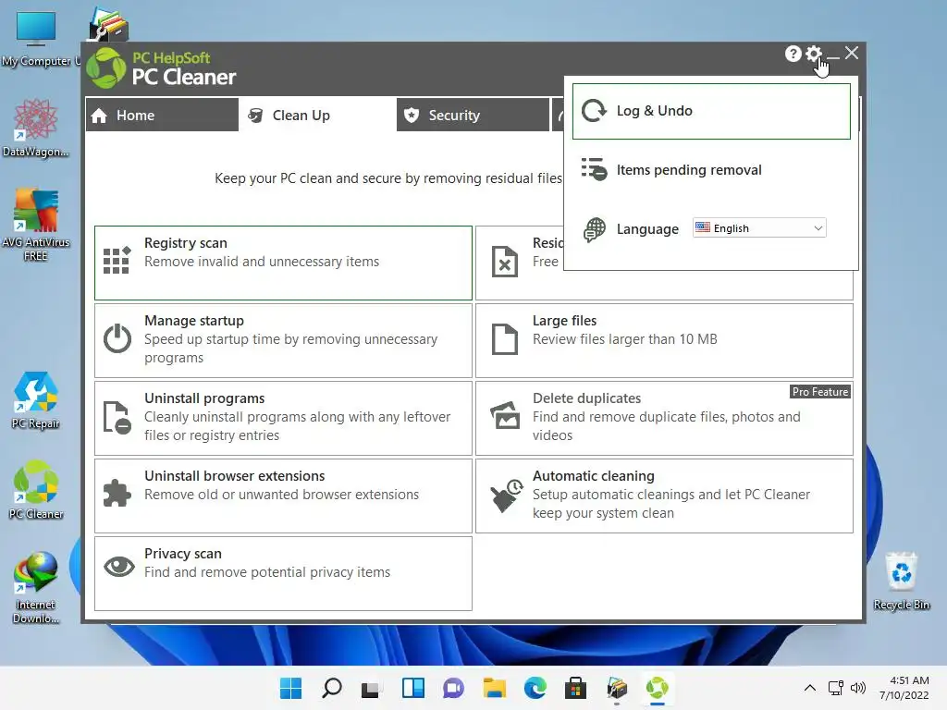
Task: Click the Language globe icon
Action: pos(595,229)
